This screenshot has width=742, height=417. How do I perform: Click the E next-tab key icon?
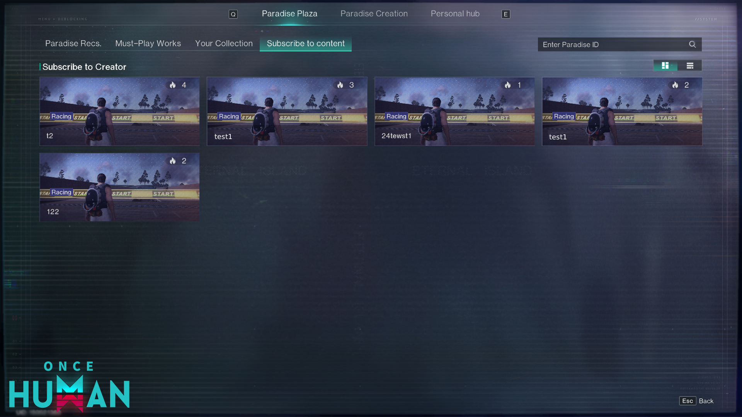tap(505, 14)
